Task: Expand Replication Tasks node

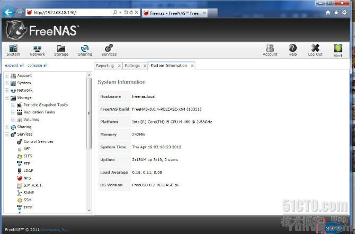Action: click(x=13, y=112)
